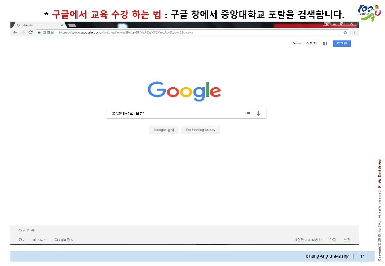
Task: Click the 광고 footer link
Action: 22,239
